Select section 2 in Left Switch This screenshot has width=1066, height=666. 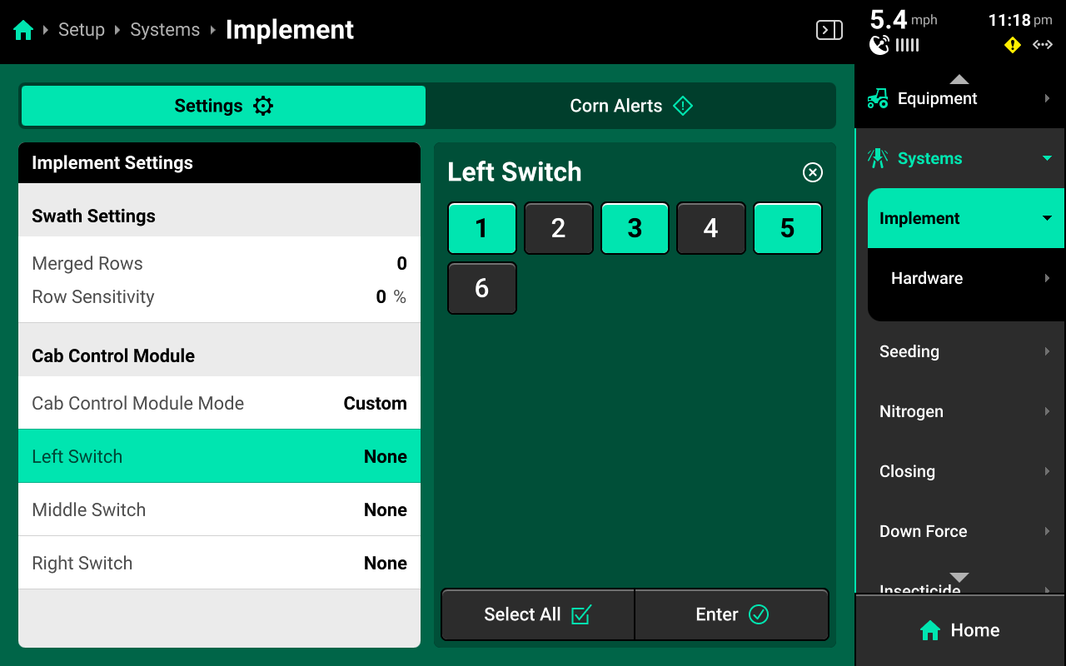coord(559,228)
